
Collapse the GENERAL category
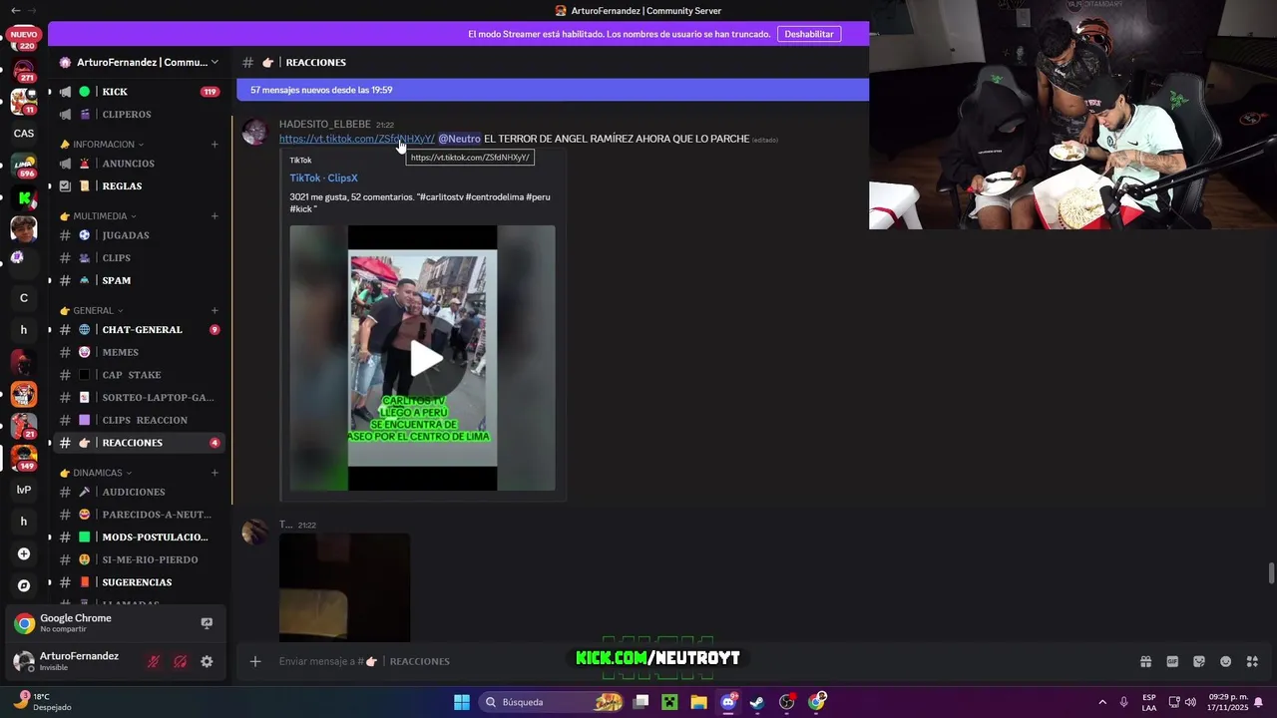coord(92,311)
